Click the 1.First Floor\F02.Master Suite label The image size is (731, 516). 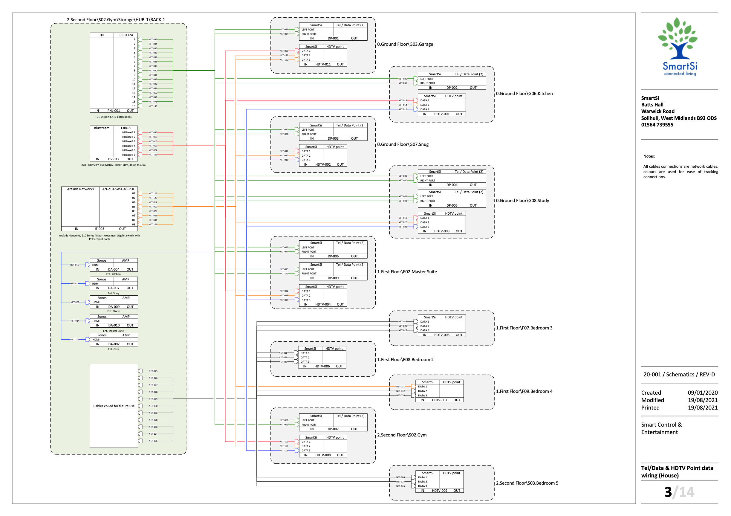tap(407, 272)
